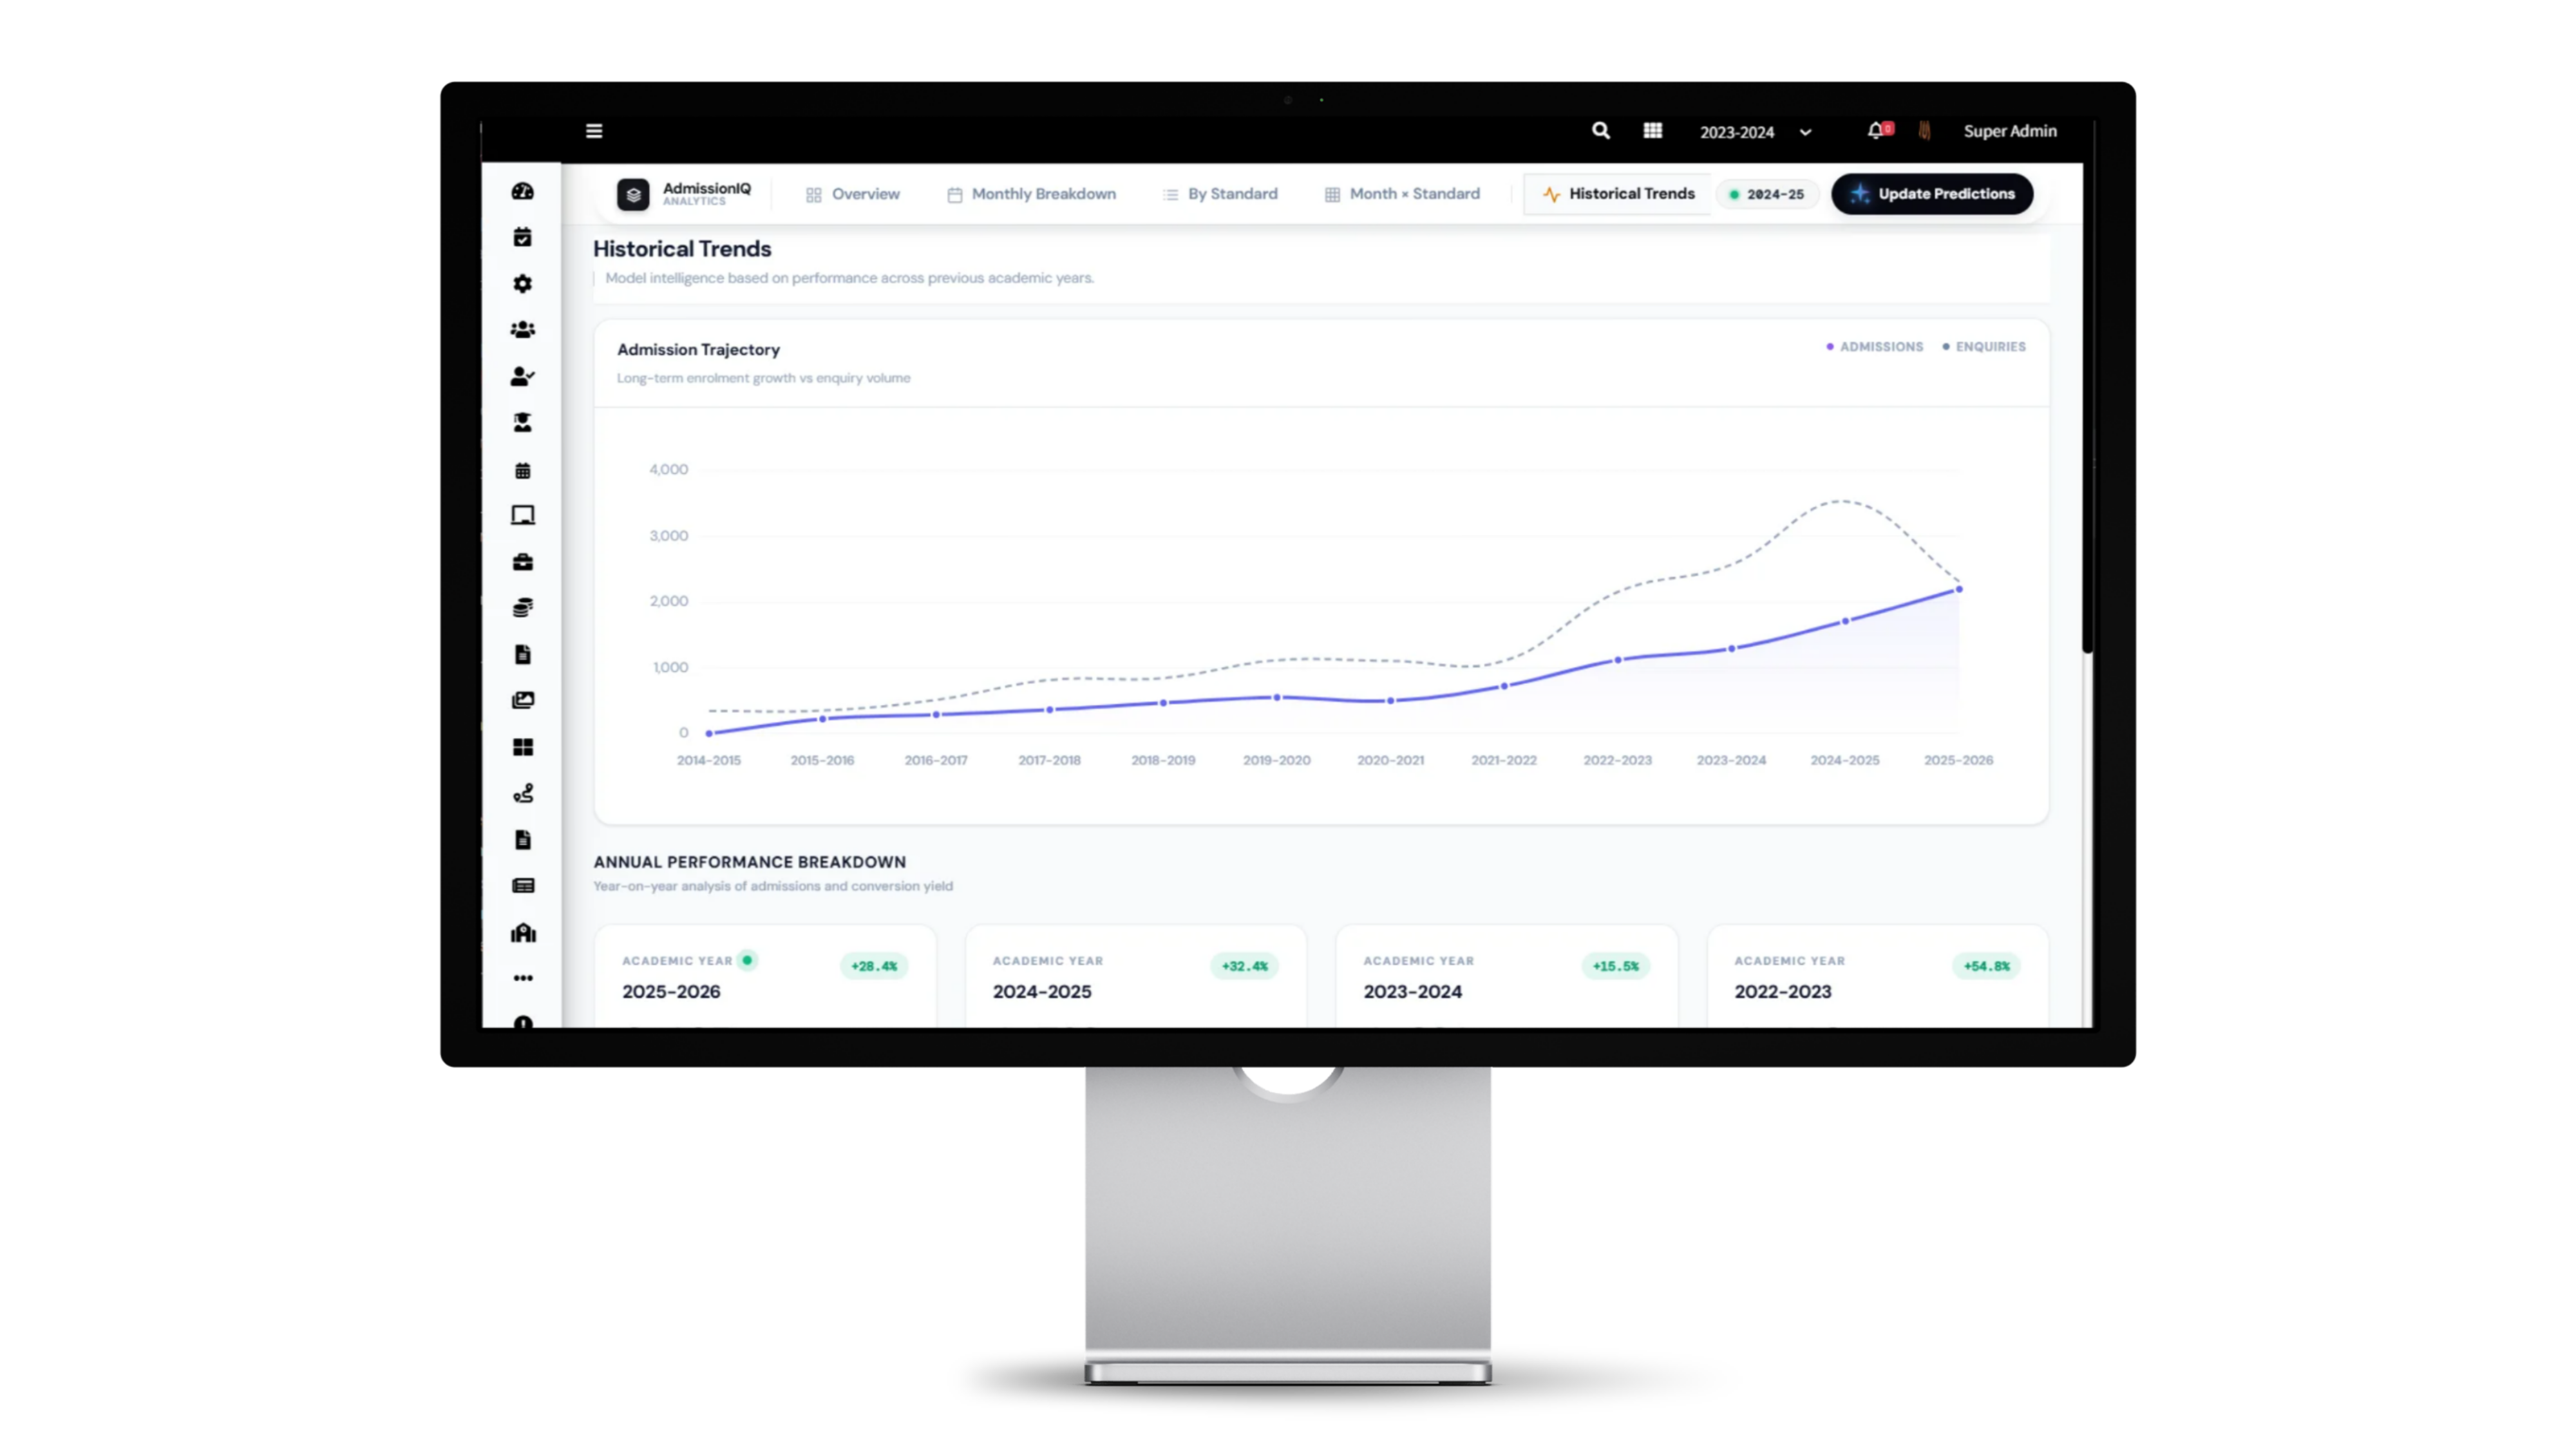Open the settings gear sidebar icon
Viewport: 2576px width, 1449px height.
point(523,284)
